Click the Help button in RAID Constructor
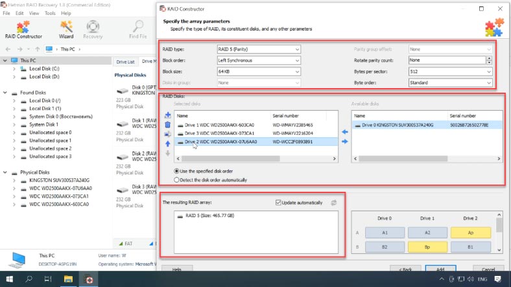The height and width of the screenshot is (287, 511). [177, 268]
